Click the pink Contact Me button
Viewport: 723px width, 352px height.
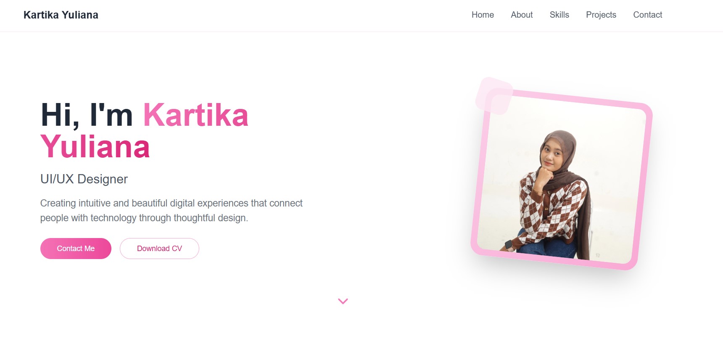pyautogui.click(x=76, y=249)
